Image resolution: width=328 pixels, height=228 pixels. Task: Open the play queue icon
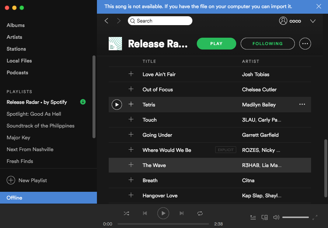[x=253, y=218]
